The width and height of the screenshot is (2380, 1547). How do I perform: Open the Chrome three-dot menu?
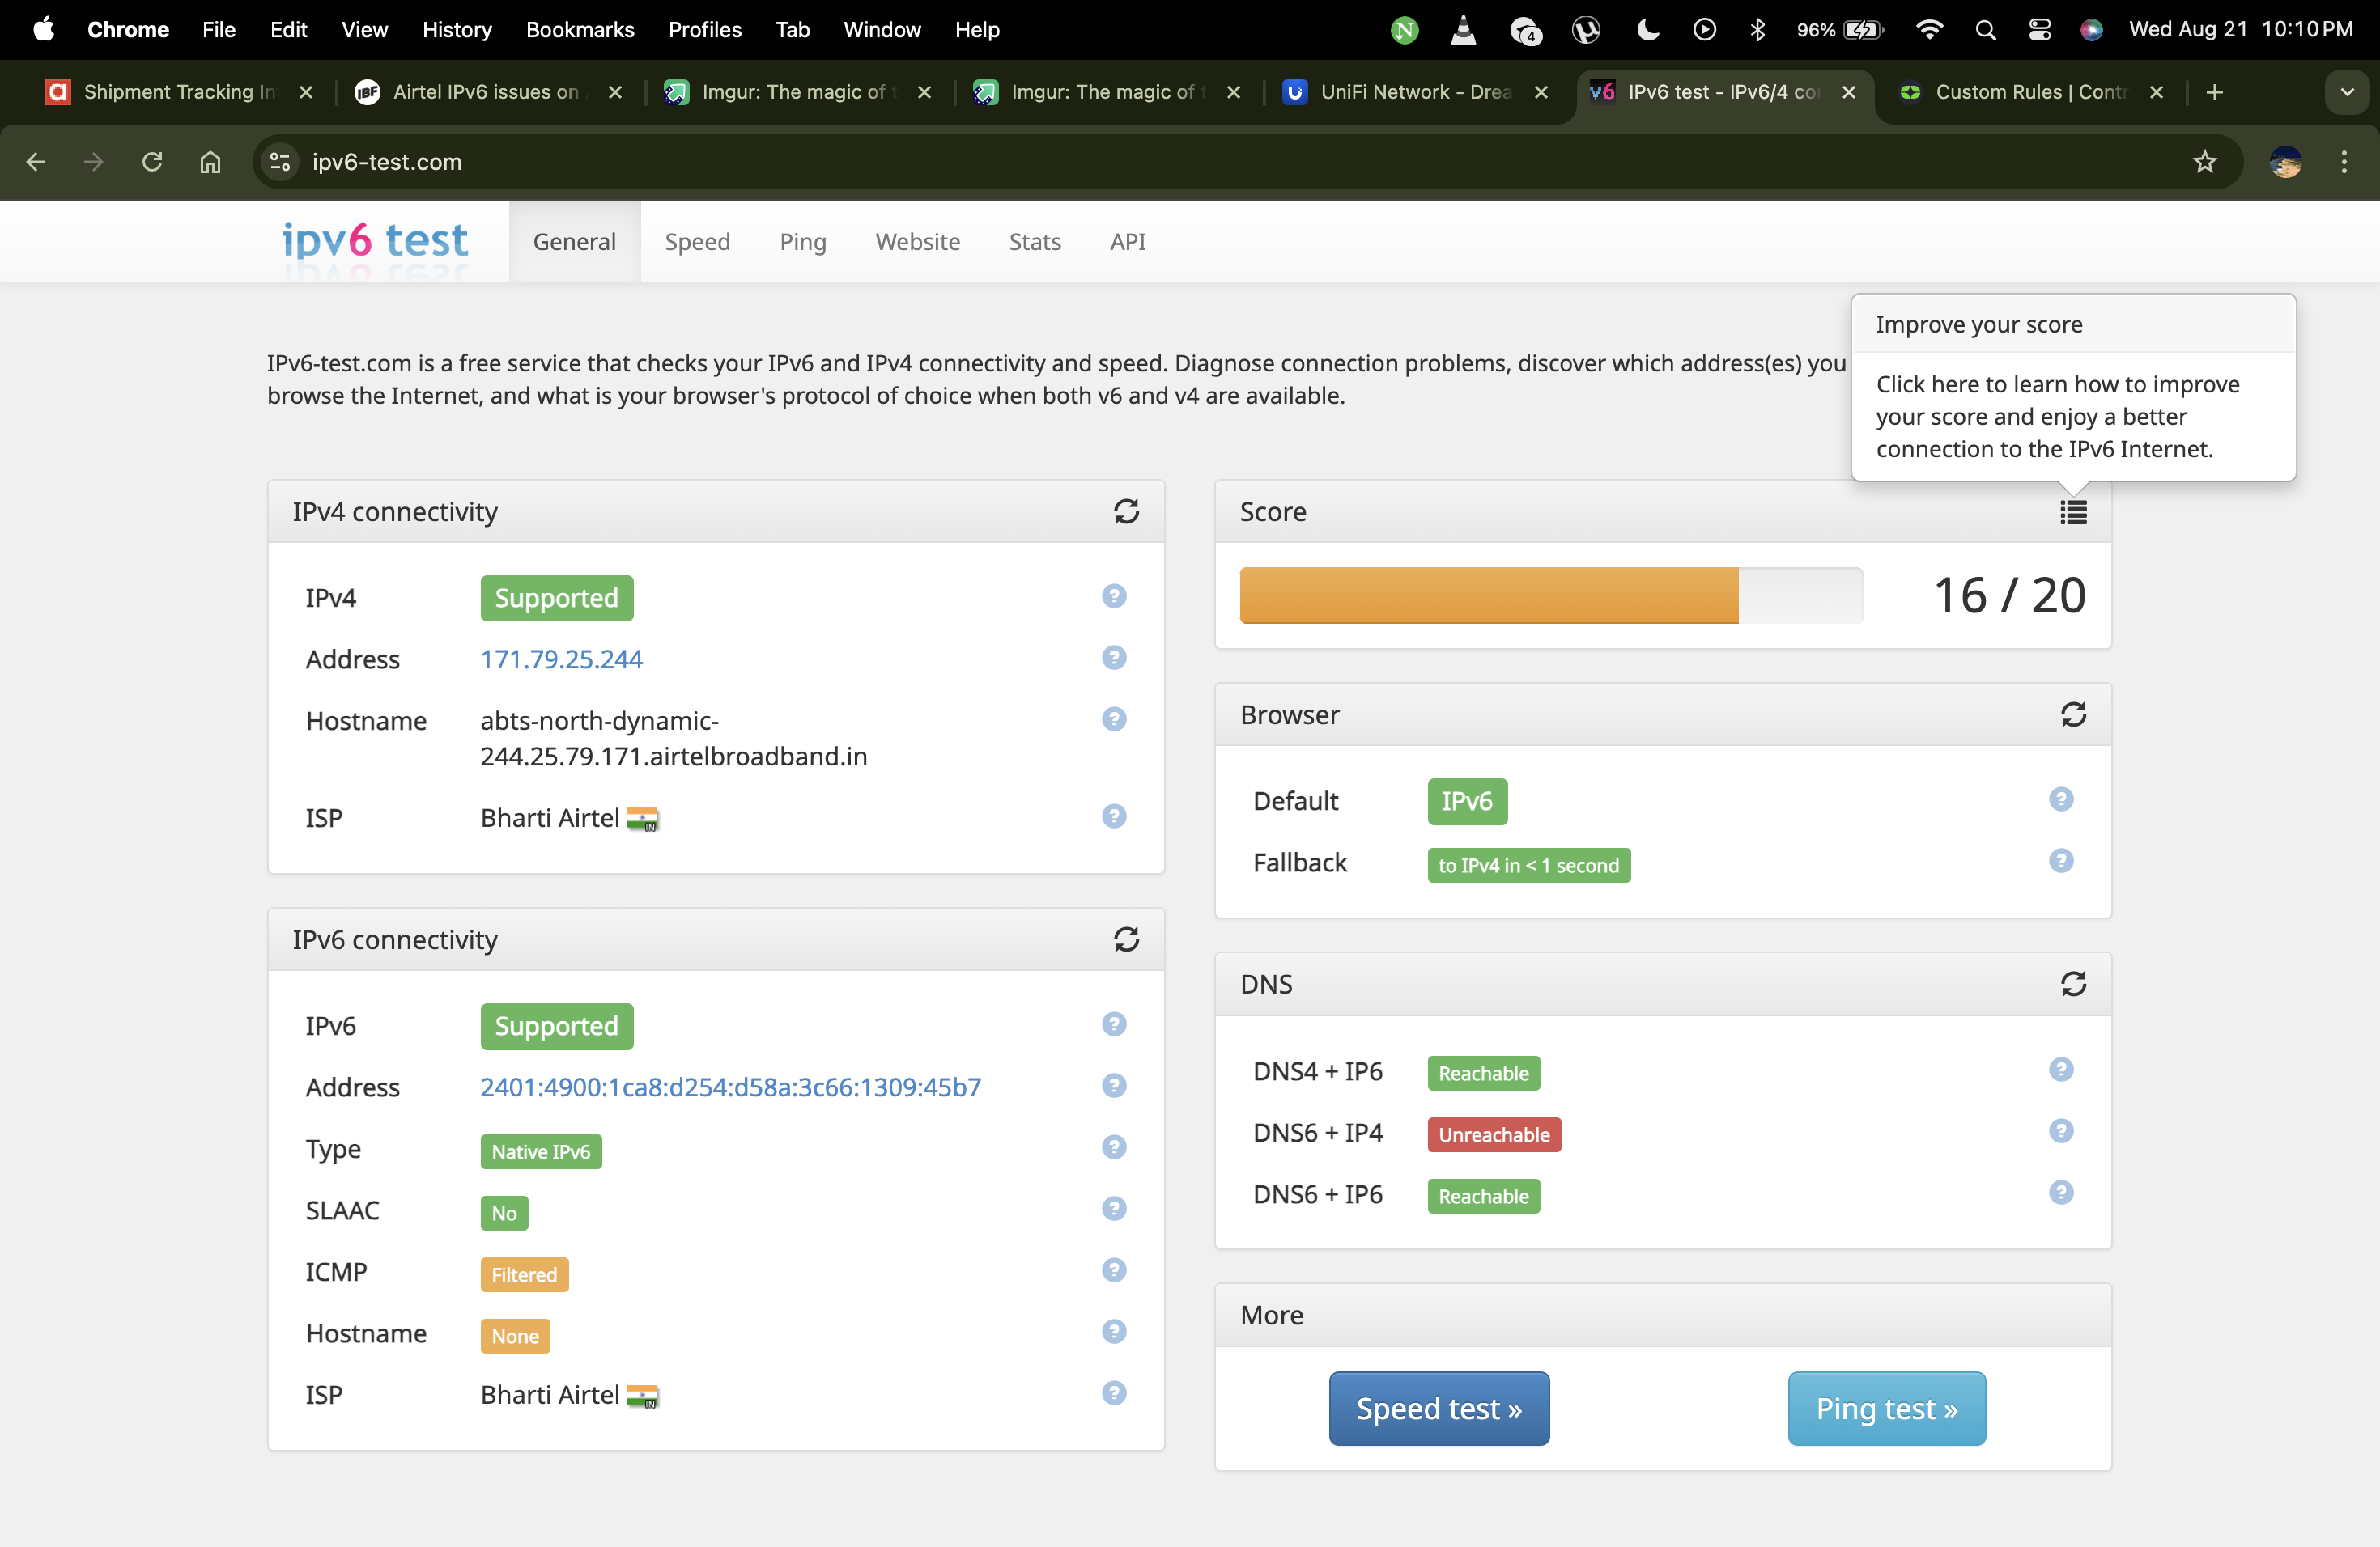tap(2343, 162)
